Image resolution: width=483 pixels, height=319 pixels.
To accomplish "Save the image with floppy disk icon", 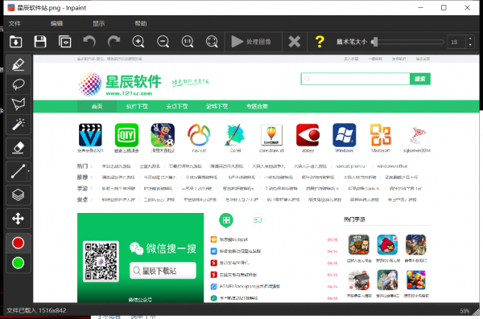I will (40, 42).
